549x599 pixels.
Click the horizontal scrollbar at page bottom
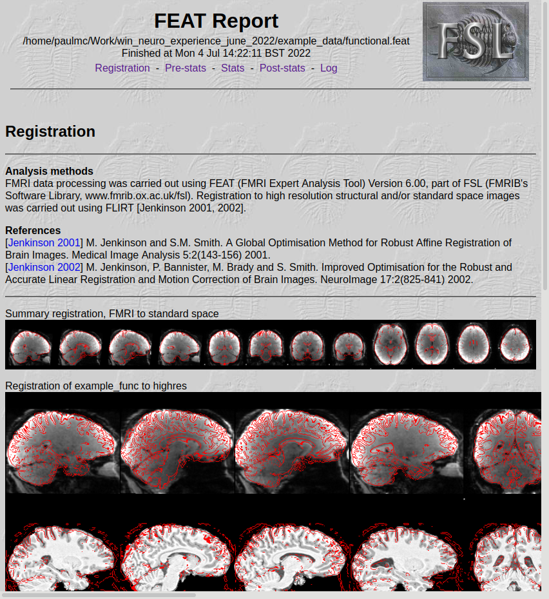(x=100, y=594)
